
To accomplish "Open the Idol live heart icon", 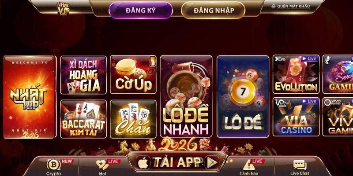I will tap(102, 165).
